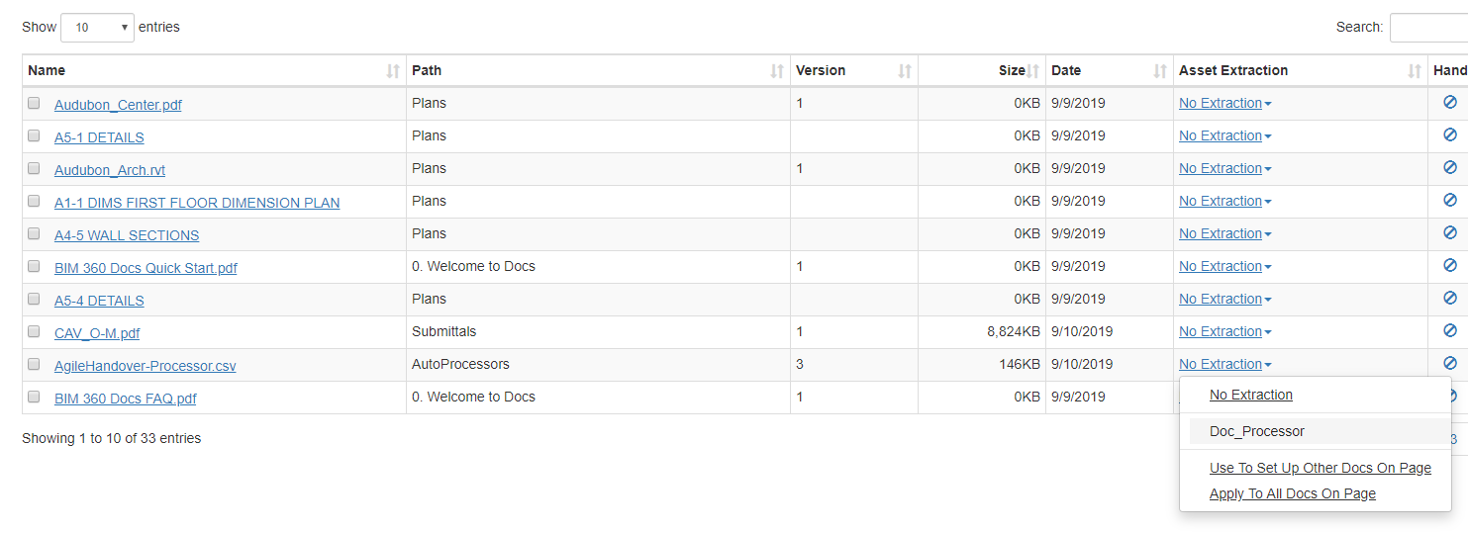The width and height of the screenshot is (1468, 533).
Task: Expand No Extraction dropdown for A5-1 DETAILS
Action: click(x=1225, y=136)
